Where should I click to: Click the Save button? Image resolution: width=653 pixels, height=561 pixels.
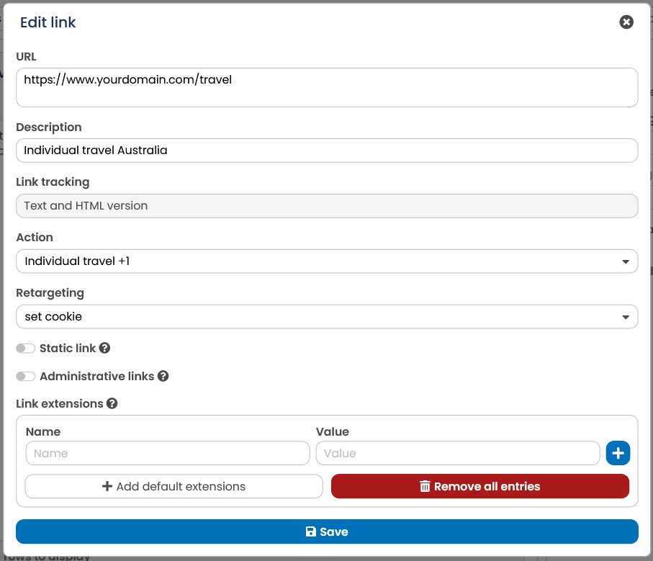tap(327, 531)
